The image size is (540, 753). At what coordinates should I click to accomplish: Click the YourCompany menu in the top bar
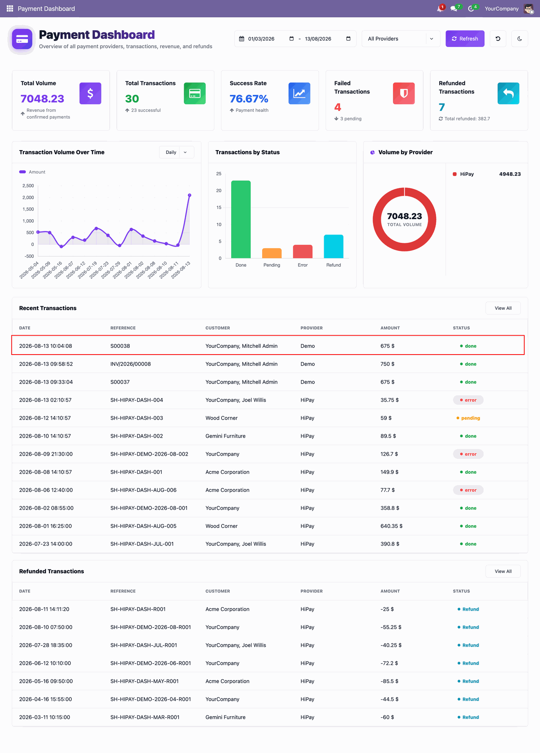click(501, 9)
